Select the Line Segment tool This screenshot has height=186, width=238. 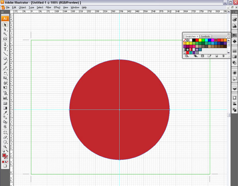pos(5,54)
